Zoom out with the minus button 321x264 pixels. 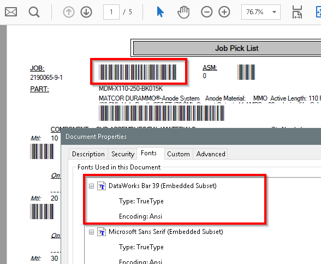(206, 12)
